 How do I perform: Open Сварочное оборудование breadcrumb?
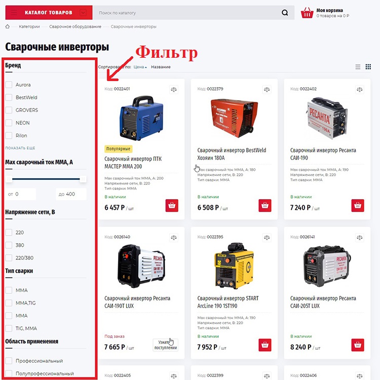(x=75, y=26)
